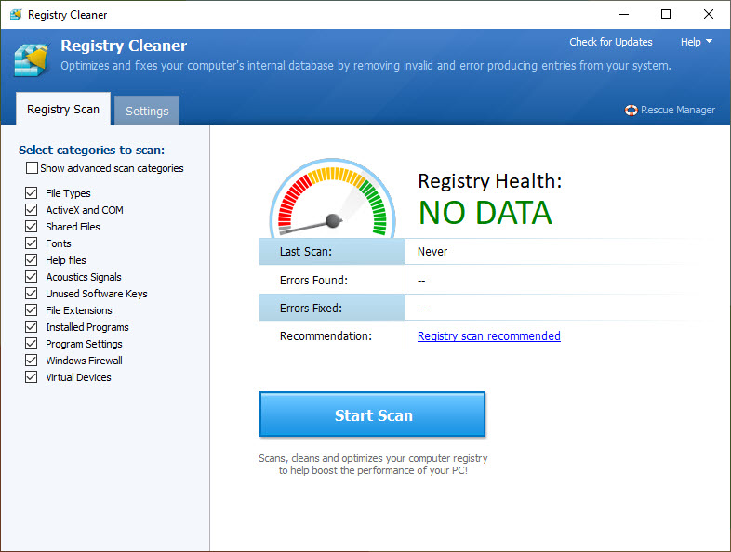This screenshot has width=731, height=552.
Task: Click the title bar Registry Cleaner app icon
Action: tap(16, 15)
